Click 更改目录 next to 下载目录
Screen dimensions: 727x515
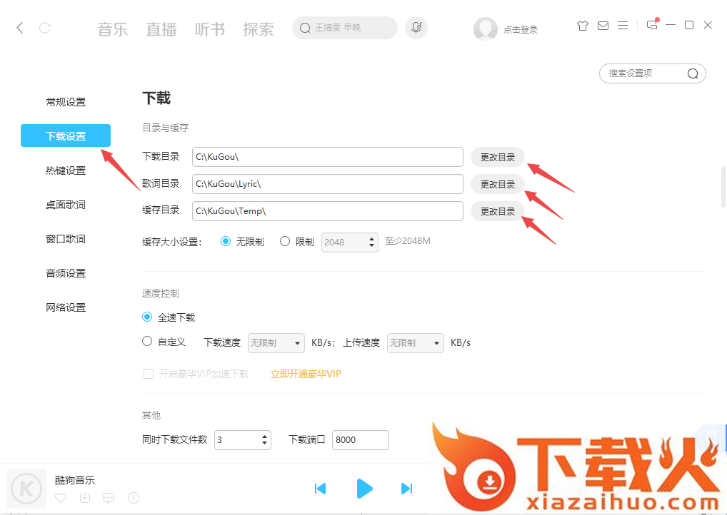(x=497, y=157)
